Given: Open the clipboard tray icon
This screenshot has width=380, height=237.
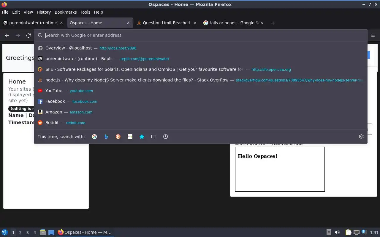Looking at the screenshot, I should (348, 232).
